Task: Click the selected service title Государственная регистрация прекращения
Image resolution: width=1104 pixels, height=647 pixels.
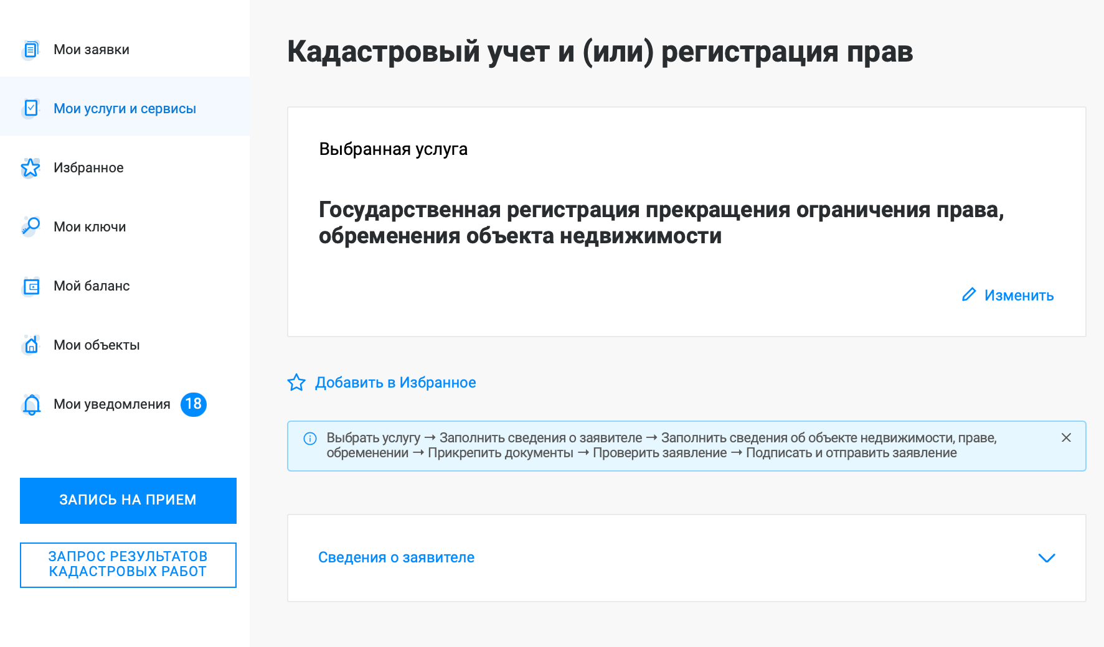Action: (661, 223)
